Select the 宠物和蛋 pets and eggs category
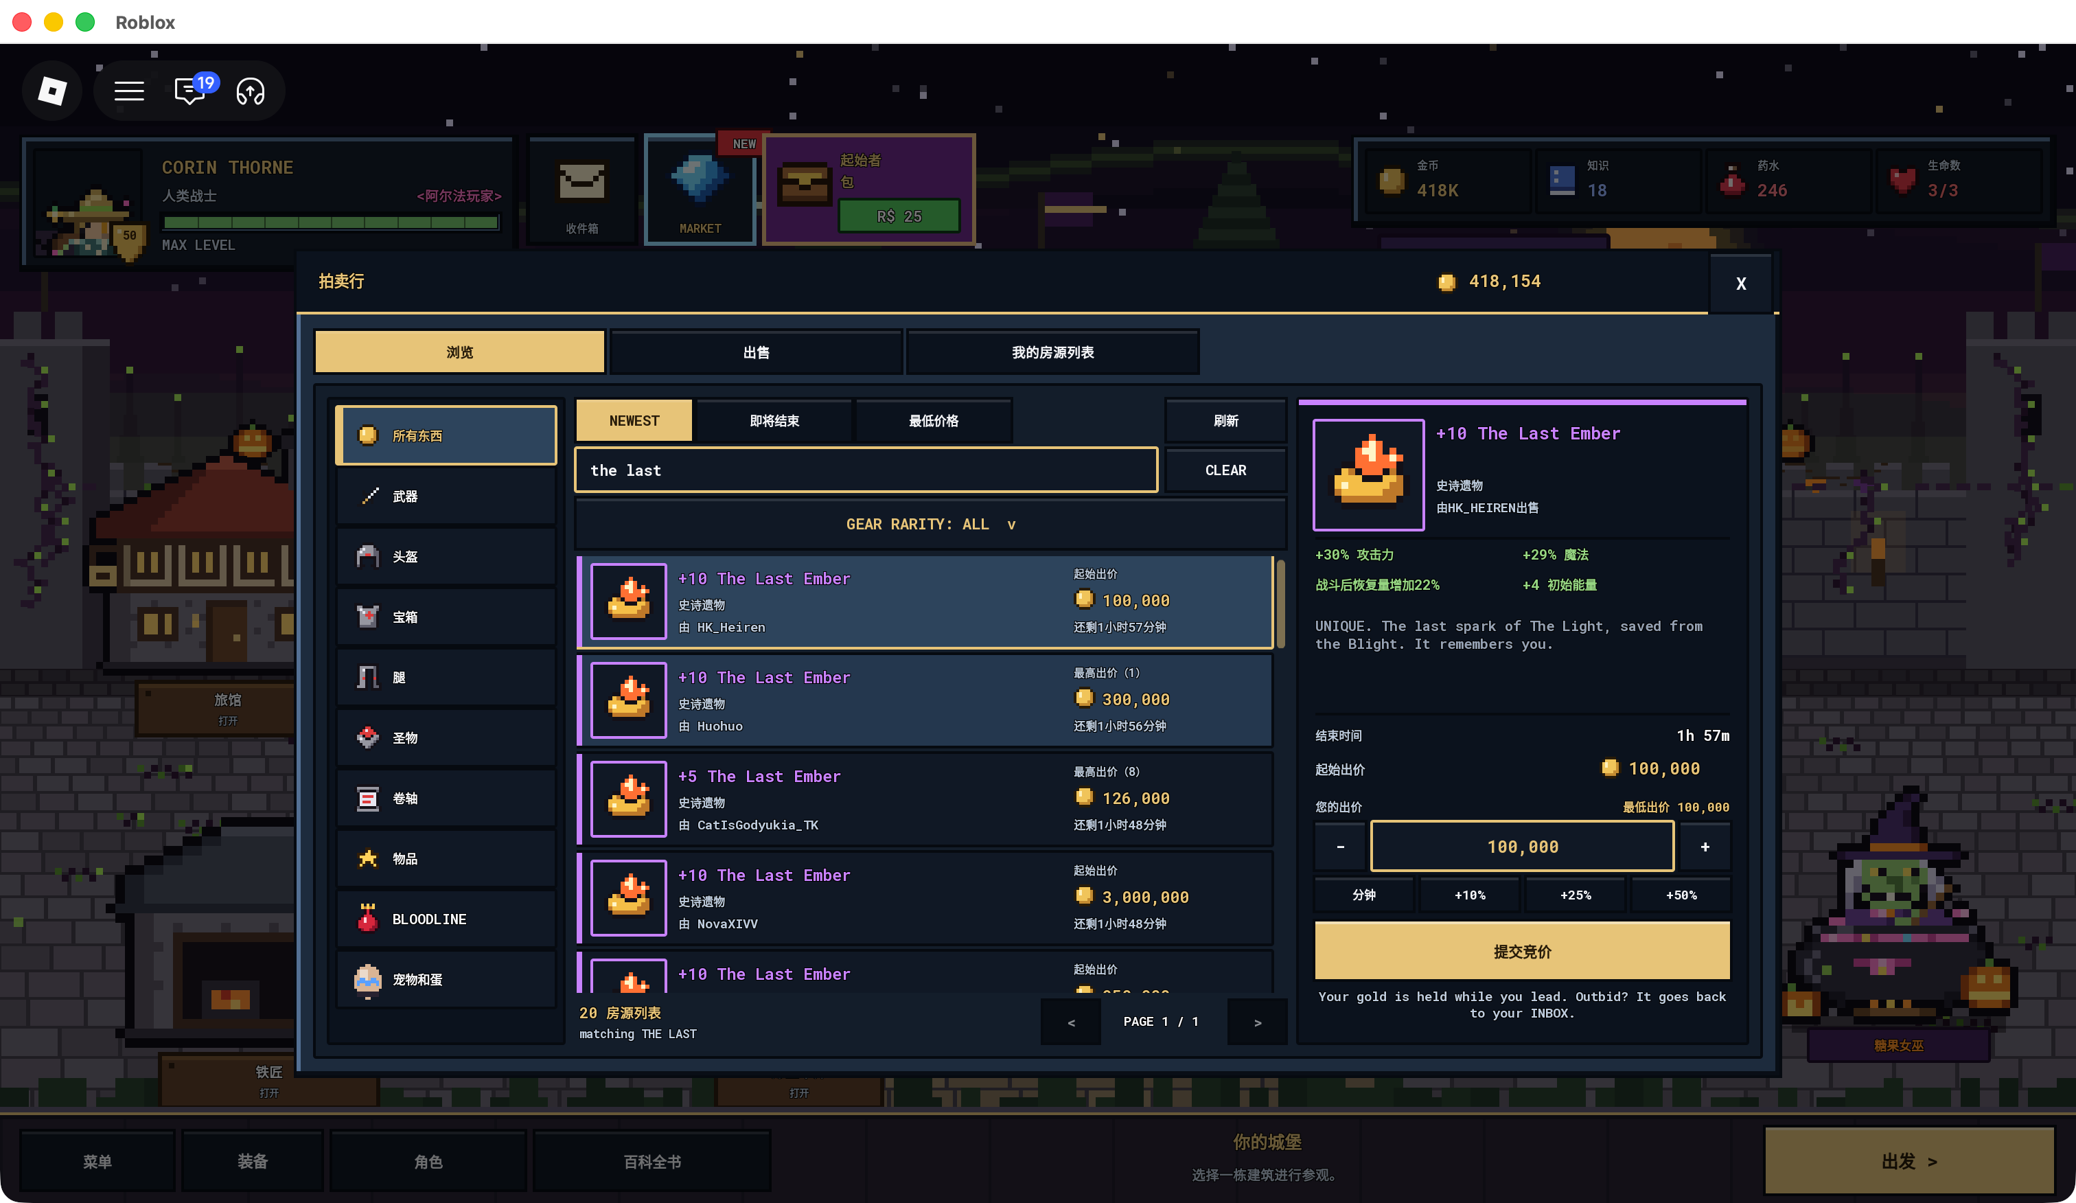This screenshot has width=2076, height=1203. tap(446, 979)
